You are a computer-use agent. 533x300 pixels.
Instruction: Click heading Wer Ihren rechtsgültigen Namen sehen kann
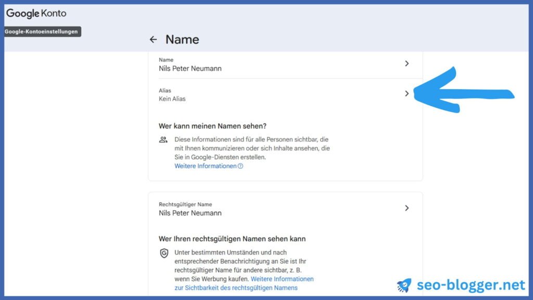tap(232, 239)
